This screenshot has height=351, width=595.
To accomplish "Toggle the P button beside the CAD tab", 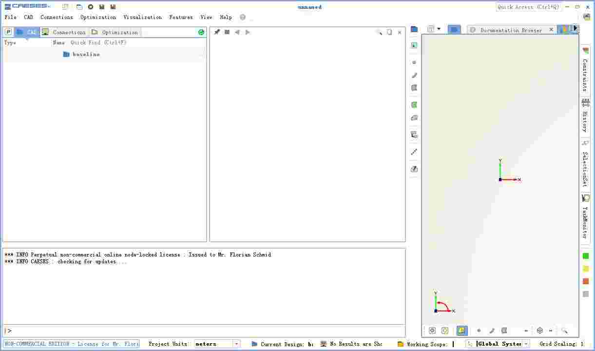I will coord(8,32).
